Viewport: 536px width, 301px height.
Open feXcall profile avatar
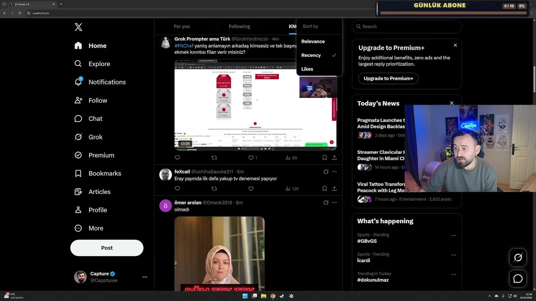(165, 175)
